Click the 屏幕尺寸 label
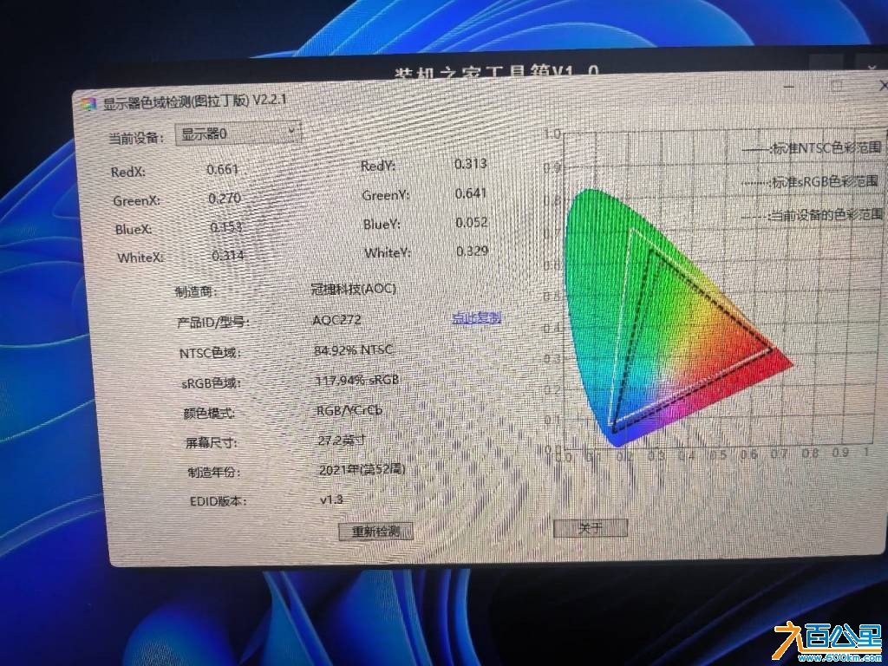 tap(211, 442)
